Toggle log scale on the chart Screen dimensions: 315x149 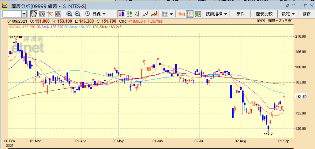pyautogui.click(x=182, y=14)
